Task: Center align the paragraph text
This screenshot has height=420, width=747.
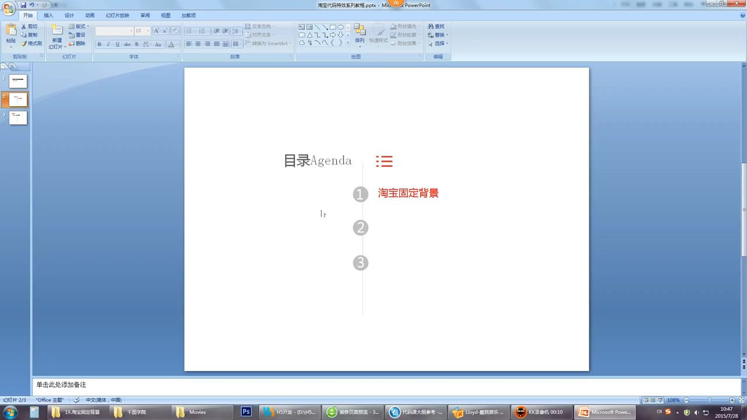Action: point(198,44)
